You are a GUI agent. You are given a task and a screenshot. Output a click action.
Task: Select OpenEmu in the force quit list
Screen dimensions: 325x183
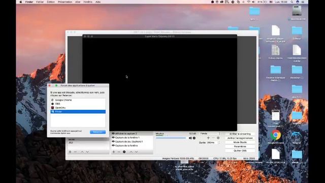pos(78,108)
